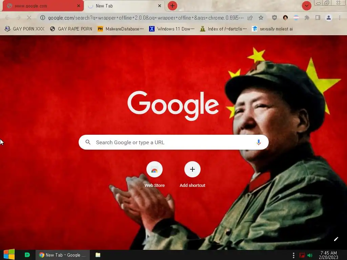Select the New Tab tab

(125, 6)
